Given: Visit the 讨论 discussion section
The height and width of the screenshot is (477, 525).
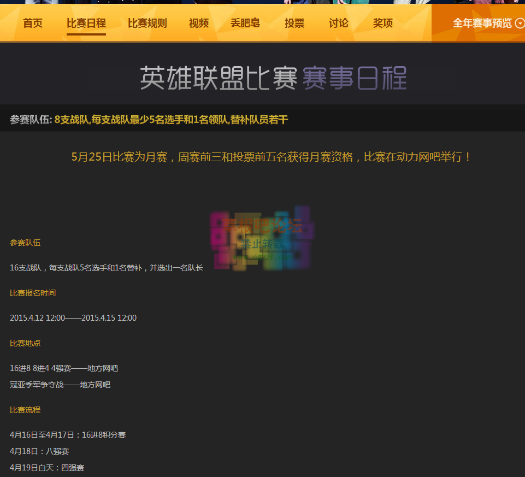Looking at the screenshot, I should (x=338, y=23).
